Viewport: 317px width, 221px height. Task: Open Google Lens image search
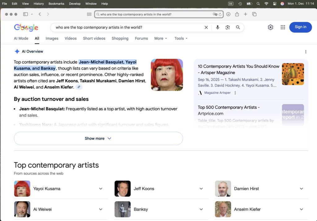[228, 27]
